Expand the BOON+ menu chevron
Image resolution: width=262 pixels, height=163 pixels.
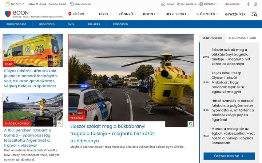[x=158, y=14]
